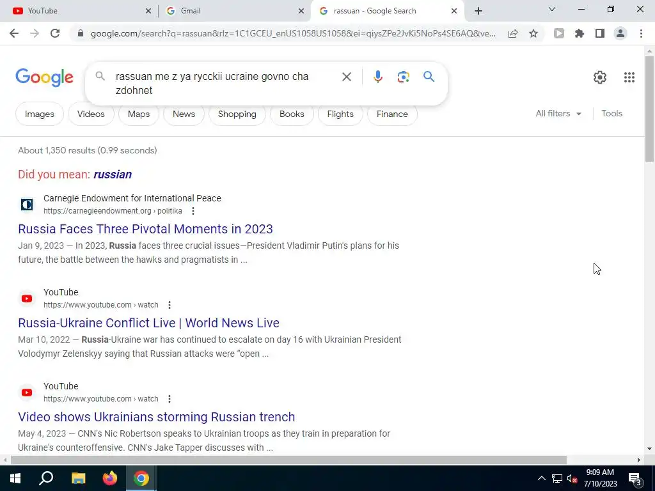
Task: Open search Tools
Action: [x=612, y=114]
